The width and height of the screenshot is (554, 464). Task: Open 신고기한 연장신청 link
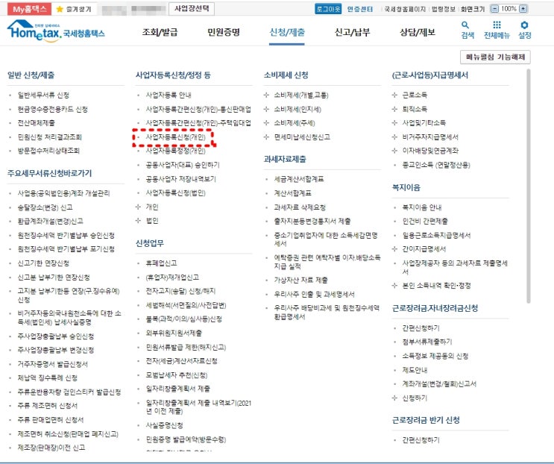[x=43, y=263]
